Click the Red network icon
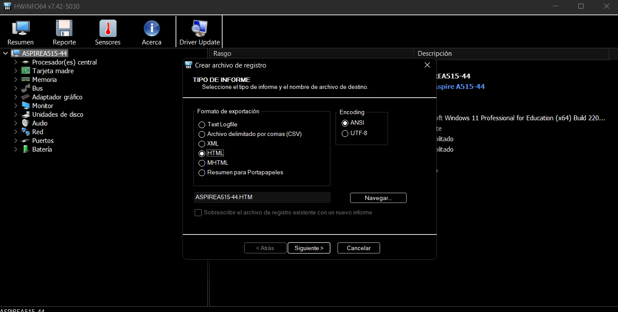The image size is (618, 312). point(26,132)
